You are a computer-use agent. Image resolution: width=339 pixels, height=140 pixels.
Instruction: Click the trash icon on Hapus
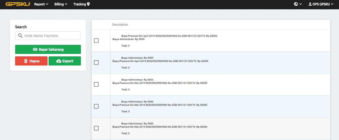point(26,61)
